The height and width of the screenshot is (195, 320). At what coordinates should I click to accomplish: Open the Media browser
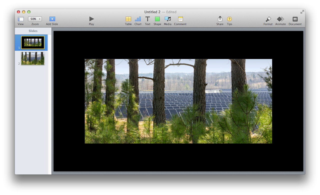tap(167, 19)
